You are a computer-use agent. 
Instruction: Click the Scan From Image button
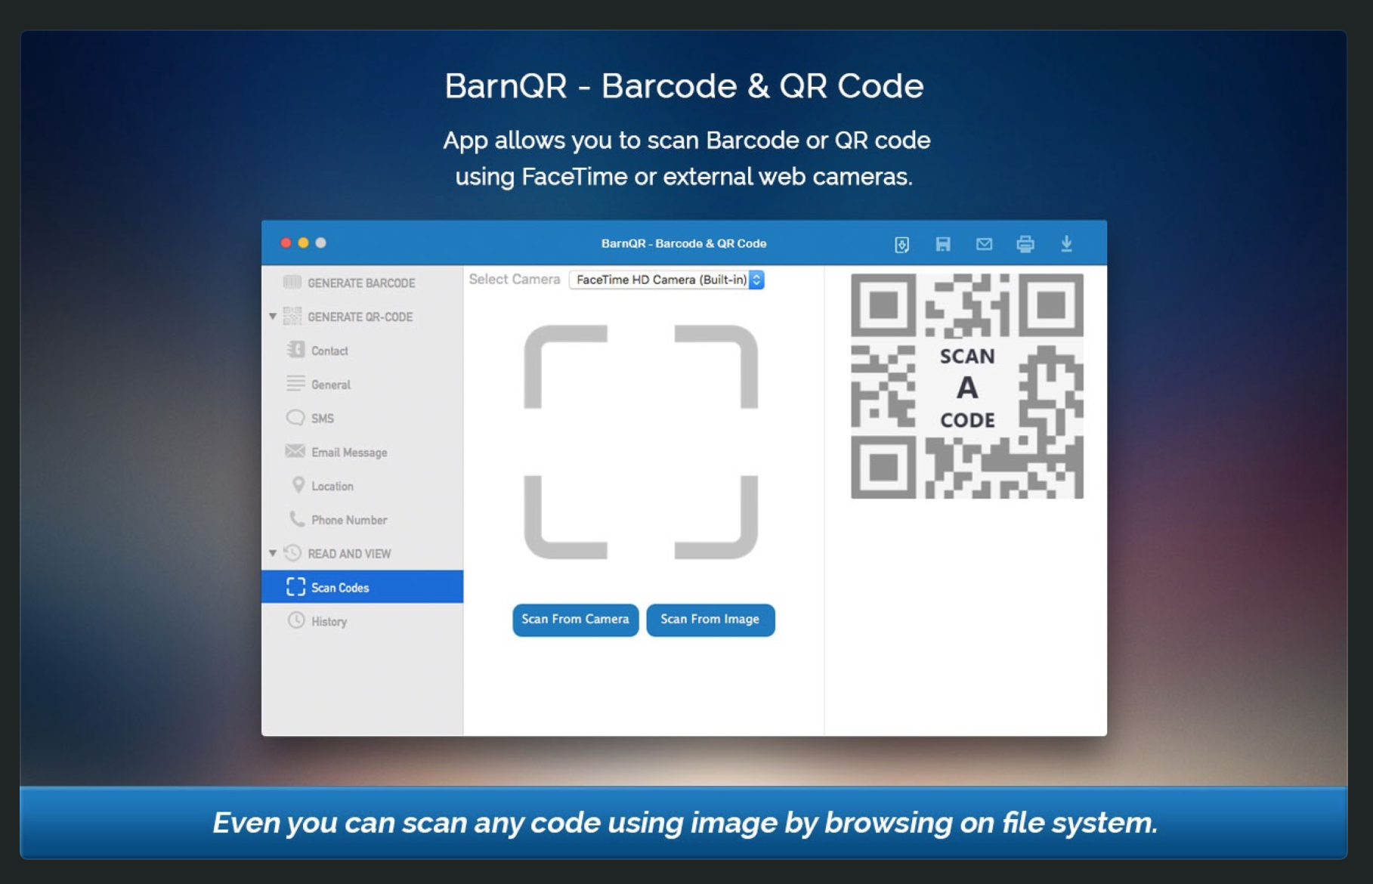710,620
